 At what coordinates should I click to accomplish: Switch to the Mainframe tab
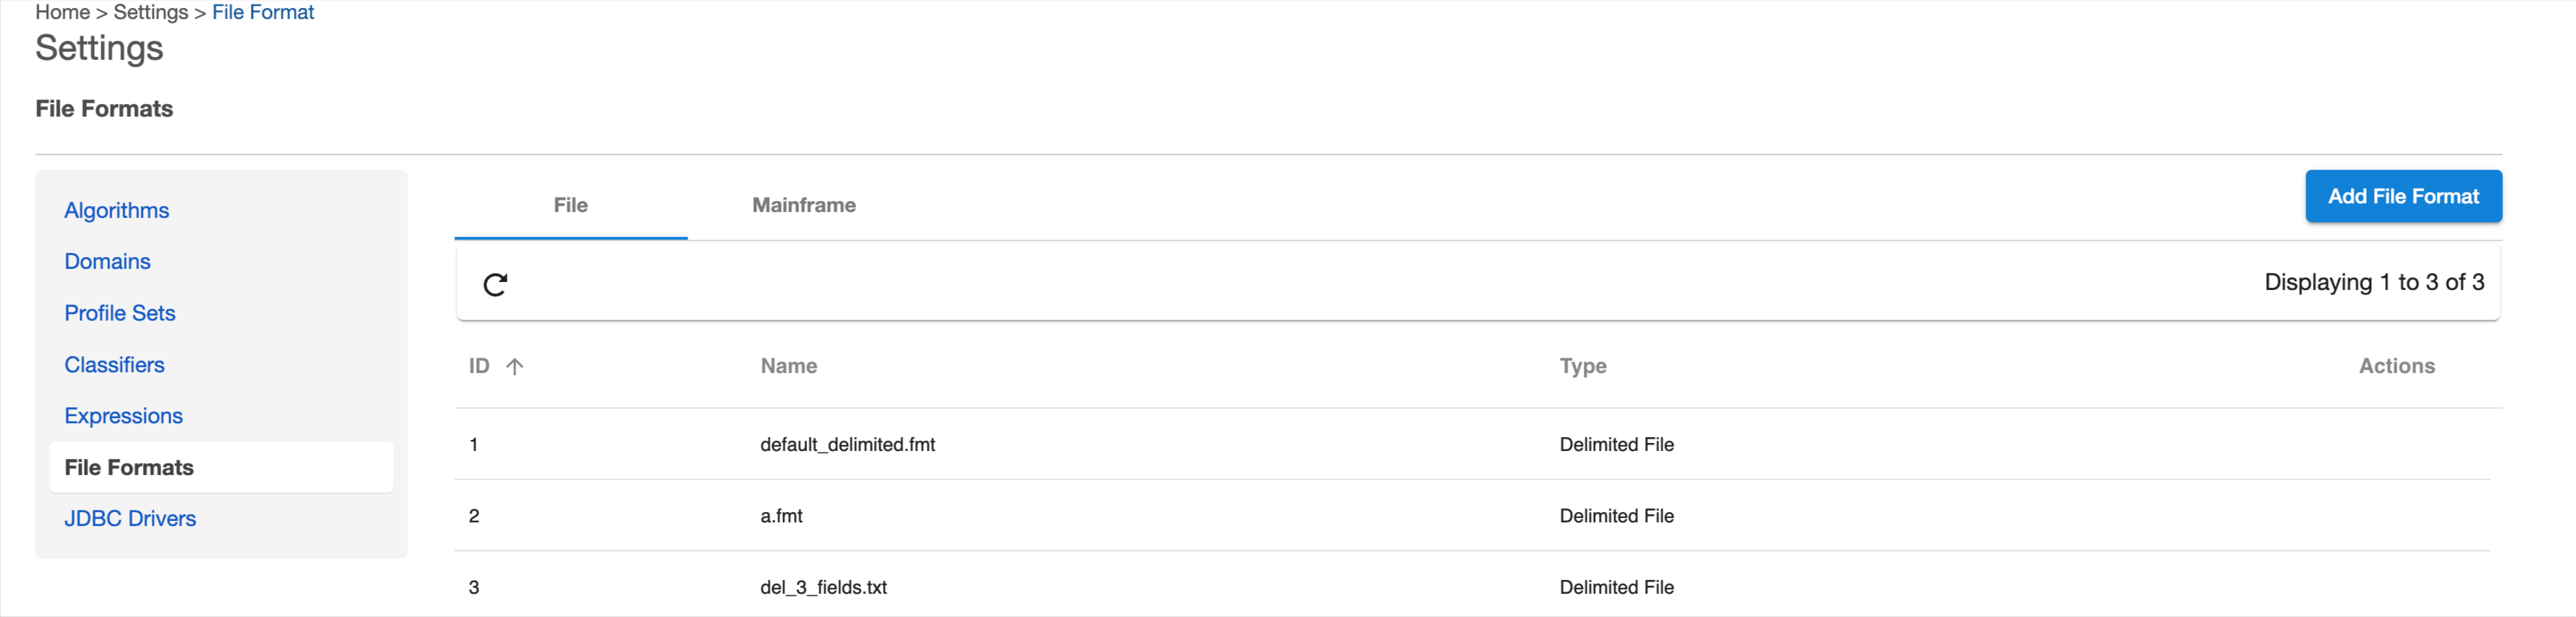coord(803,205)
